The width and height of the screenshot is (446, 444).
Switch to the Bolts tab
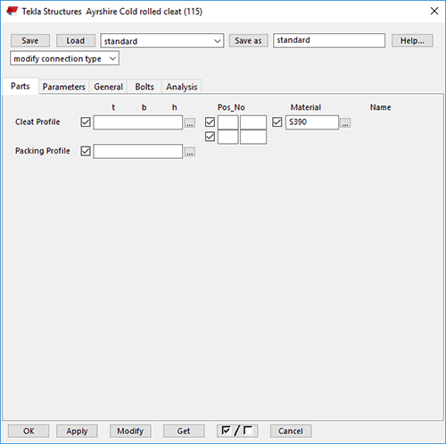point(145,87)
